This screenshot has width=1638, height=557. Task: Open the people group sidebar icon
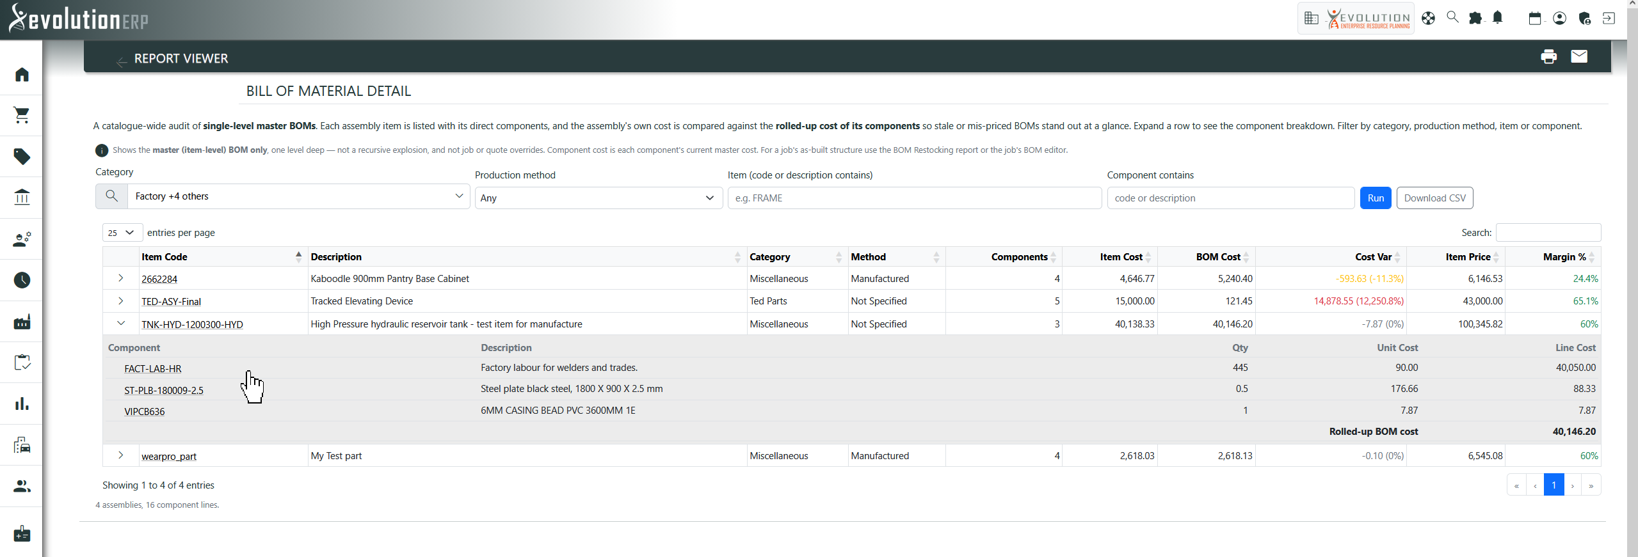click(x=22, y=486)
